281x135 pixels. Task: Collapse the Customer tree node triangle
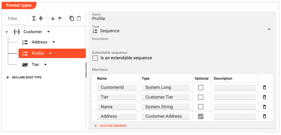(x=7, y=32)
